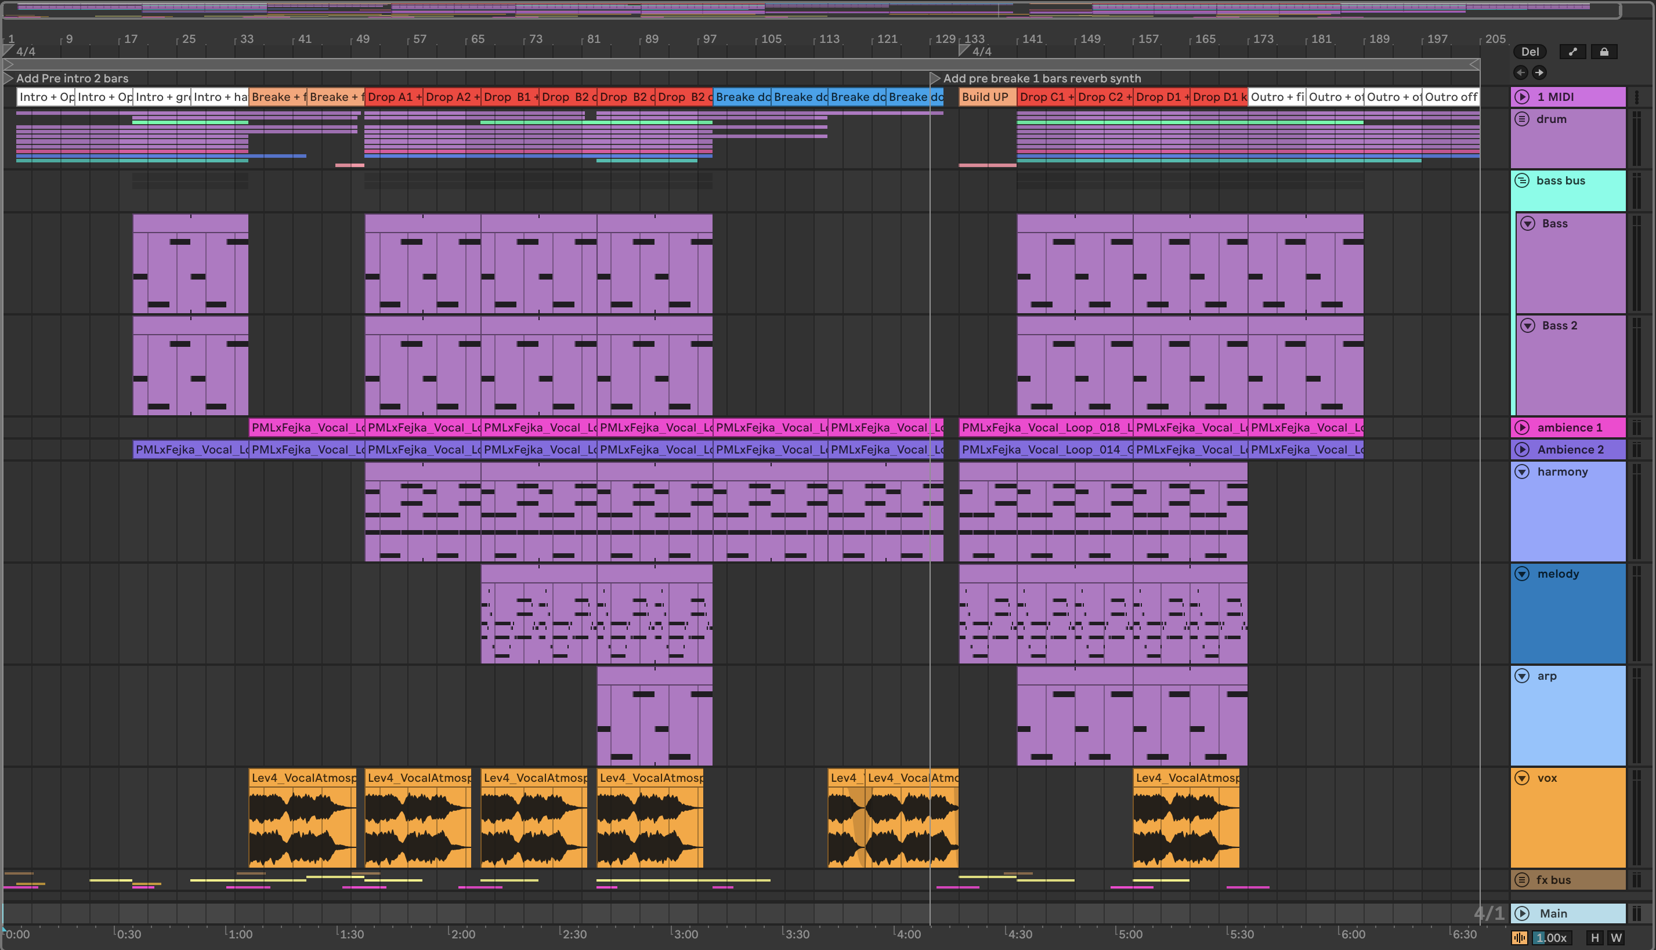Unfold the fx bus group
This screenshot has width=1656, height=950.
click(1521, 879)
